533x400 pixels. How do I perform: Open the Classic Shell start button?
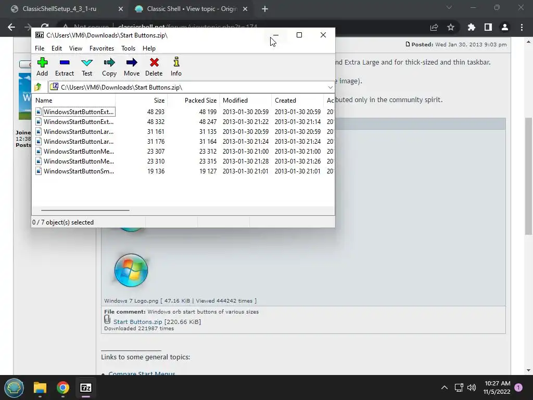pos(14,387)
